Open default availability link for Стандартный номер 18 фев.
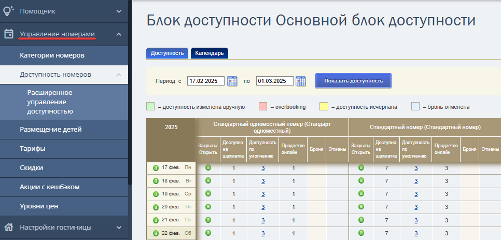Screen dimensions: 501x240 coord(416,181)
